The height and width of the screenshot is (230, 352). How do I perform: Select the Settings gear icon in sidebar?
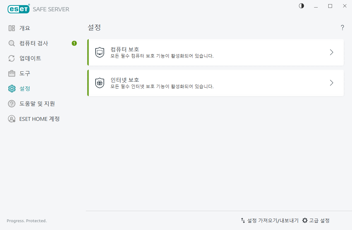click(11, 88)
